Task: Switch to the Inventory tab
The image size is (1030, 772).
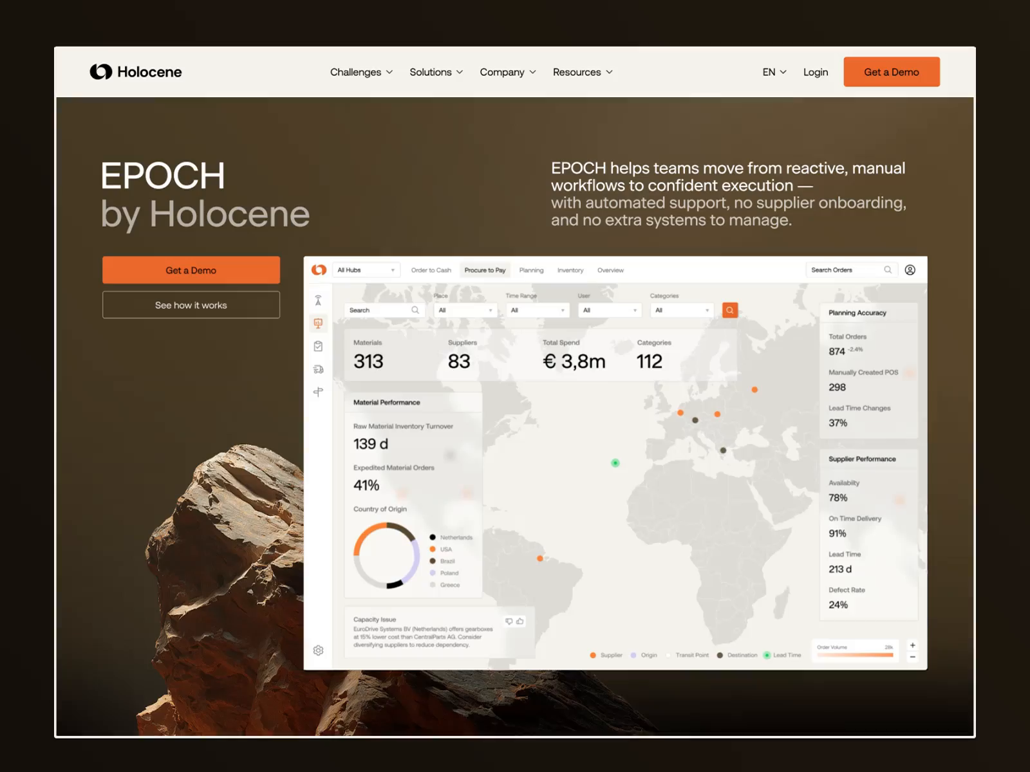Action: (570, 270)
